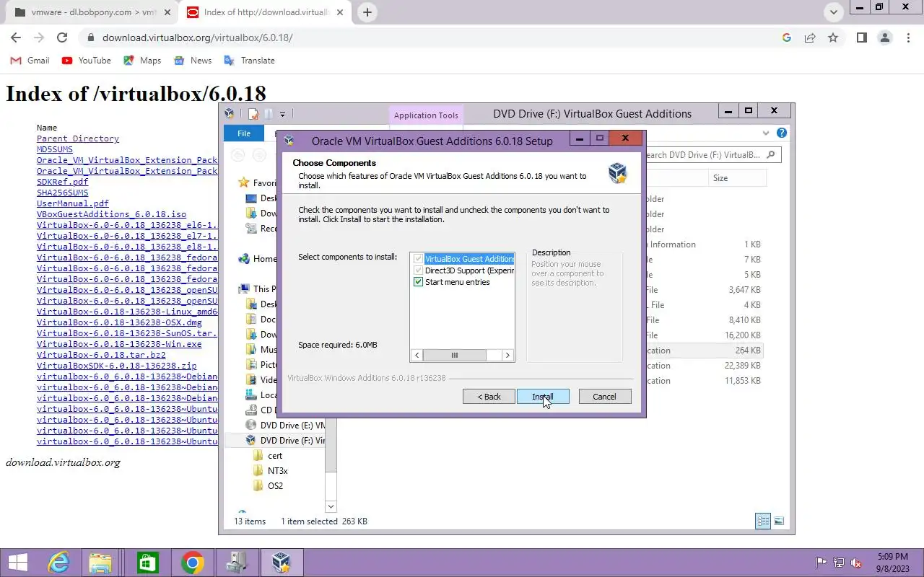Screen dimensions: 924x577
Task: Click the Direct3D Support component checkbox
Action: pos(418,270)
